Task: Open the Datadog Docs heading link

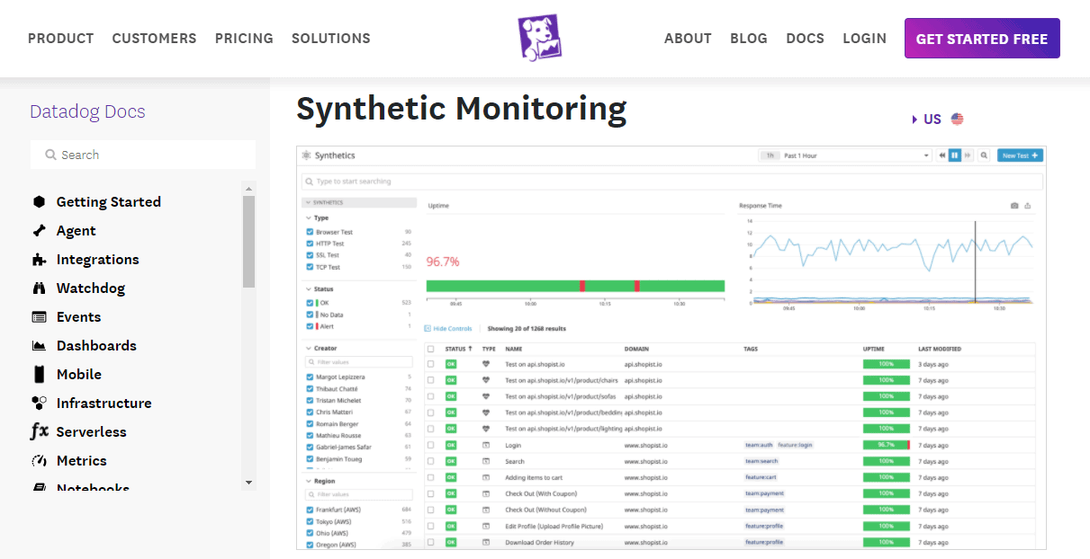Action: click(x=87, y=111)
